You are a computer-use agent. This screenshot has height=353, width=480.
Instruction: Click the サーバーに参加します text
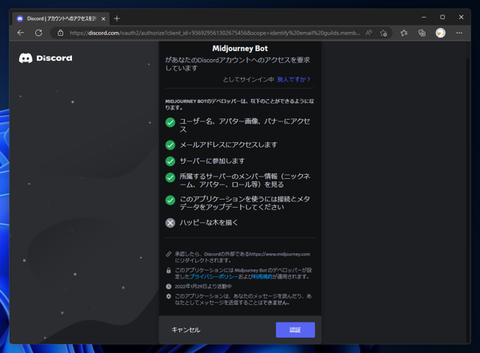tap(212, 161)
